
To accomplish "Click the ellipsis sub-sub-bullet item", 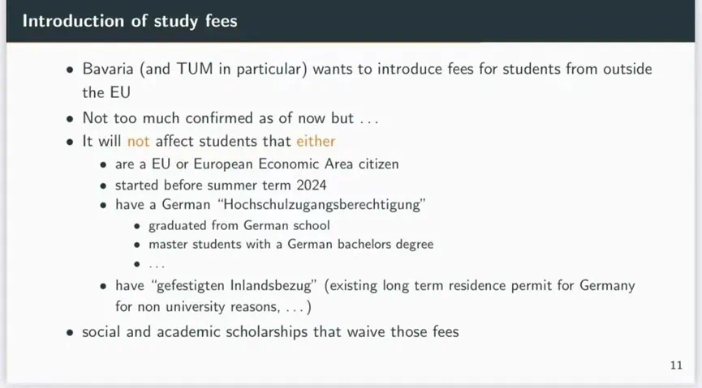I will 157,264.
